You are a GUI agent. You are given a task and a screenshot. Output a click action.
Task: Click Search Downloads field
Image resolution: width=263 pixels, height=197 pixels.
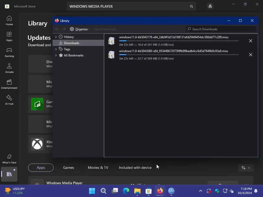coord(221,29)
